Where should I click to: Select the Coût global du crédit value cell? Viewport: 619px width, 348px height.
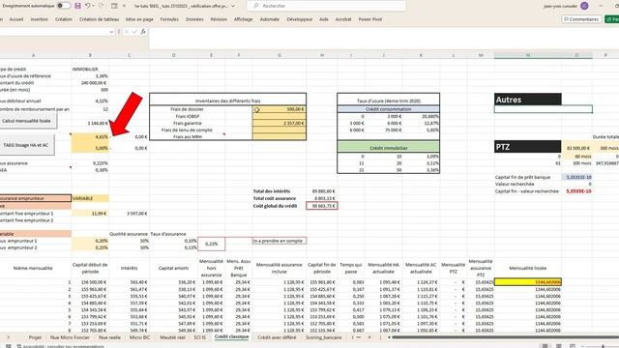click(322, 206)
